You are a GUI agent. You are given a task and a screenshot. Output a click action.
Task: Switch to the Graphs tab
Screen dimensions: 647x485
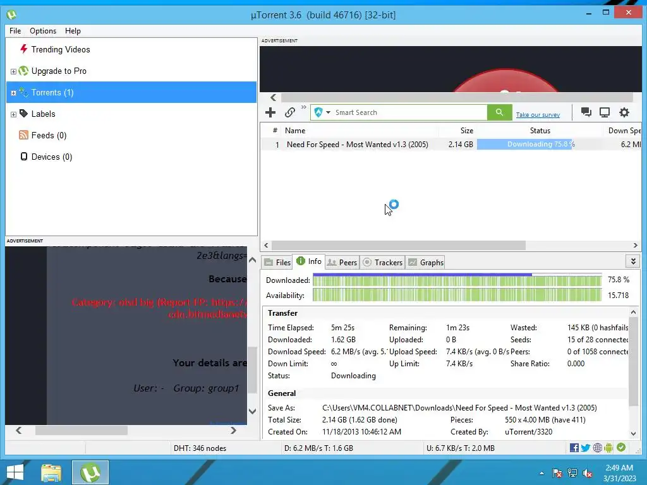click(426, 262)
